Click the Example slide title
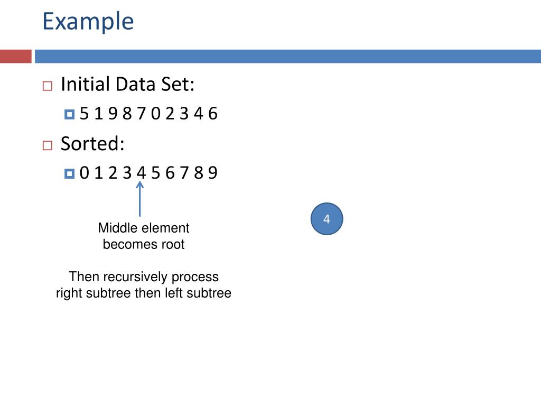541x406 pixels. (88, 22)
